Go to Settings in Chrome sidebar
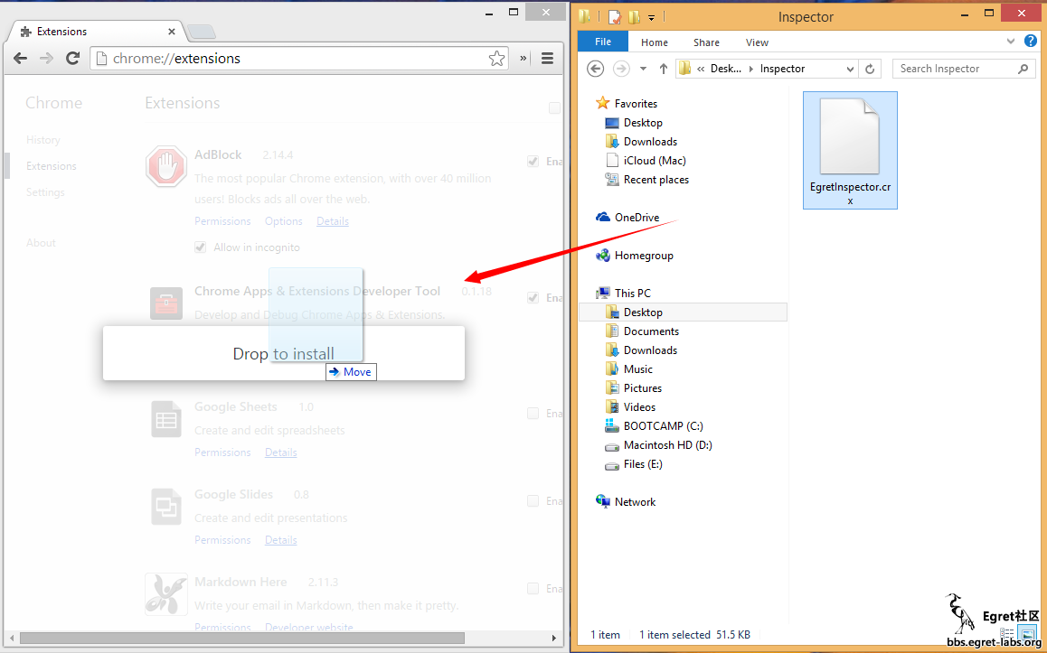This screenshot has height=653, width=1047. [x=45, y=192]
